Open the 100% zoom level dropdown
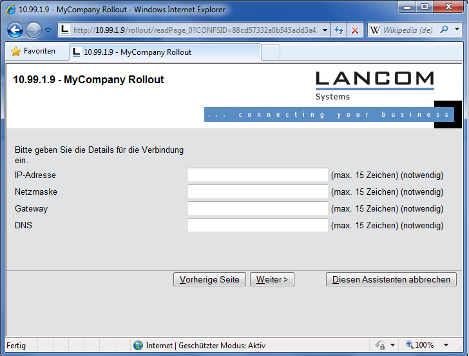The height and width of the screenshot is (356, 469). (446, 346)
